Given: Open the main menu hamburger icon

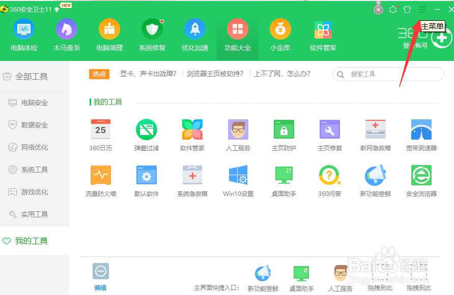Looking at the screenshot, I should (422, 10).
